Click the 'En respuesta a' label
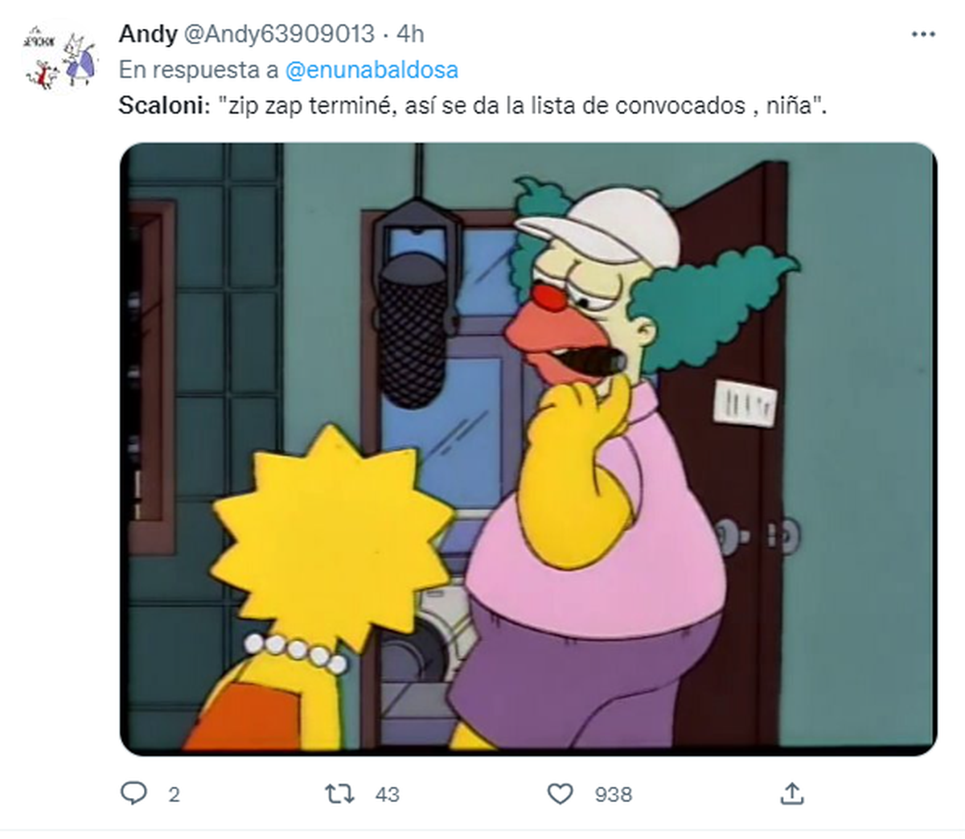 click(x=199, y=70)
